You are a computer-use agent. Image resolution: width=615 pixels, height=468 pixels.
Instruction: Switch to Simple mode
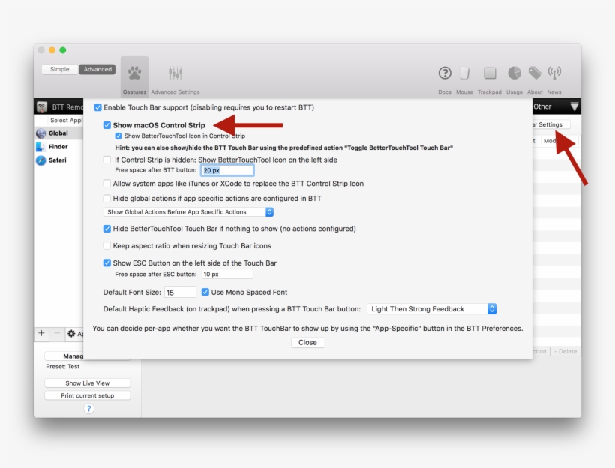(x=59, y=69)
